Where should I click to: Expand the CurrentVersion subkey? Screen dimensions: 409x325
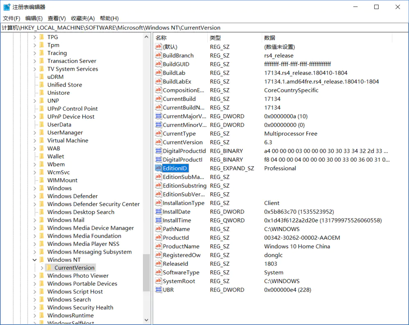coord(42,267)
